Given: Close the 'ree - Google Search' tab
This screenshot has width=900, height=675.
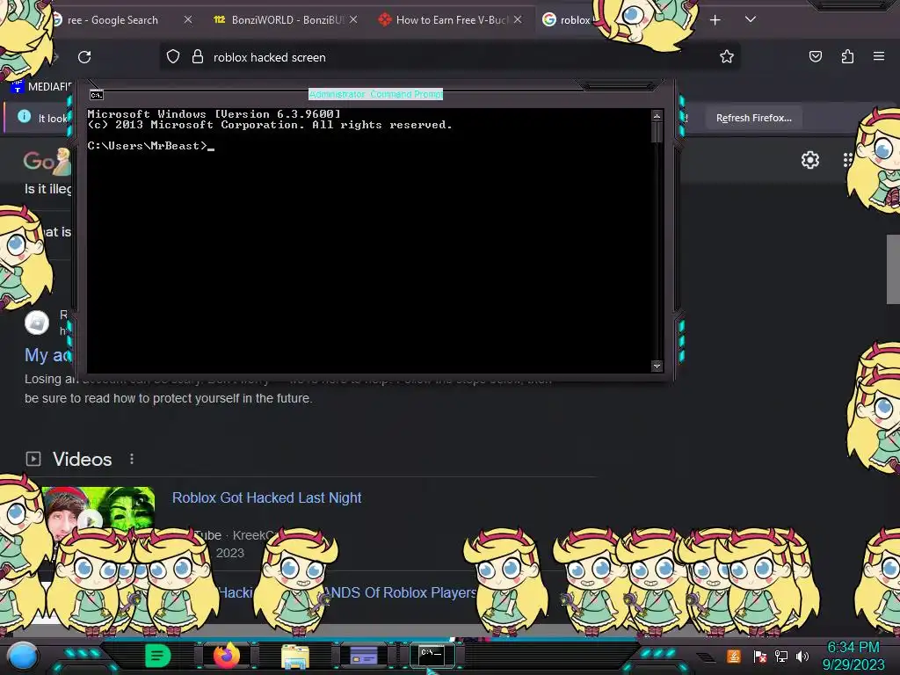Looking at the screenshot, I should 188,19.
